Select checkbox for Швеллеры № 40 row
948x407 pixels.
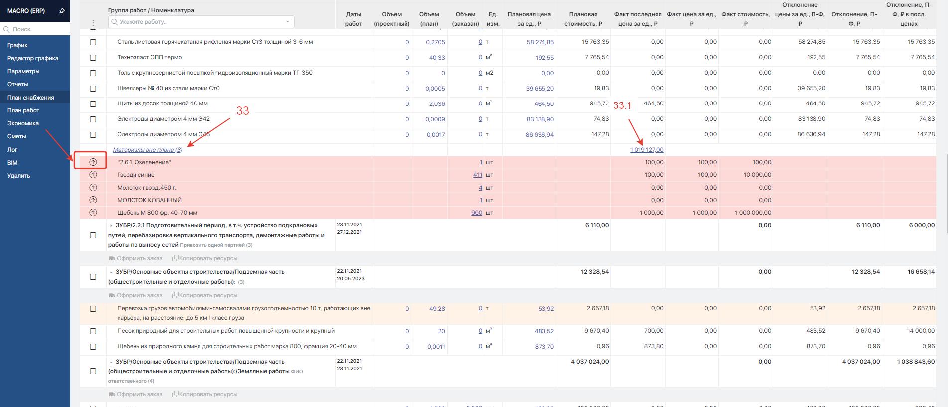(x=93, y=89)
